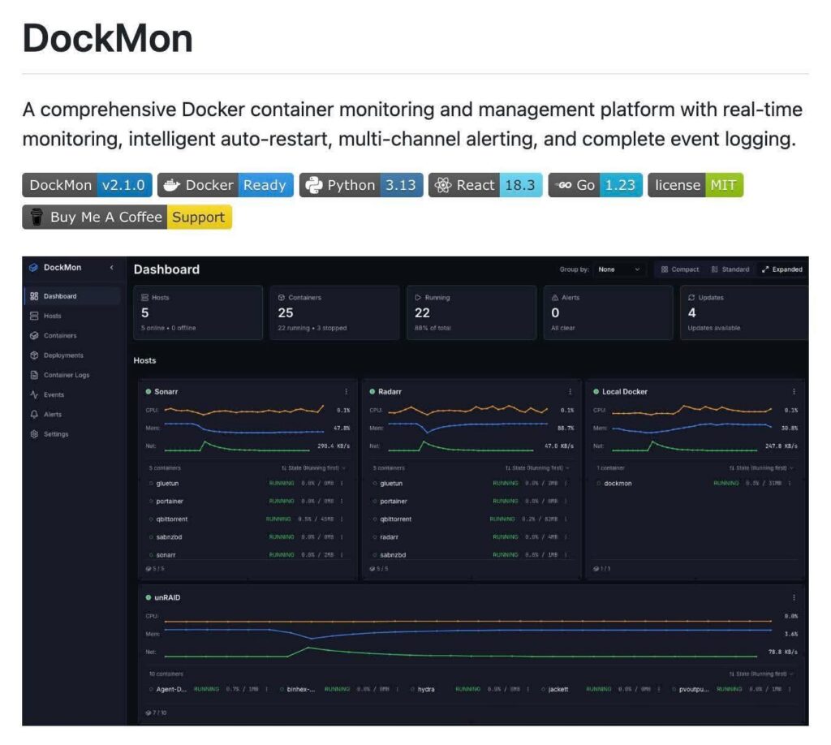Open the Sonarr host three-dot menu

tap(346, 392)
